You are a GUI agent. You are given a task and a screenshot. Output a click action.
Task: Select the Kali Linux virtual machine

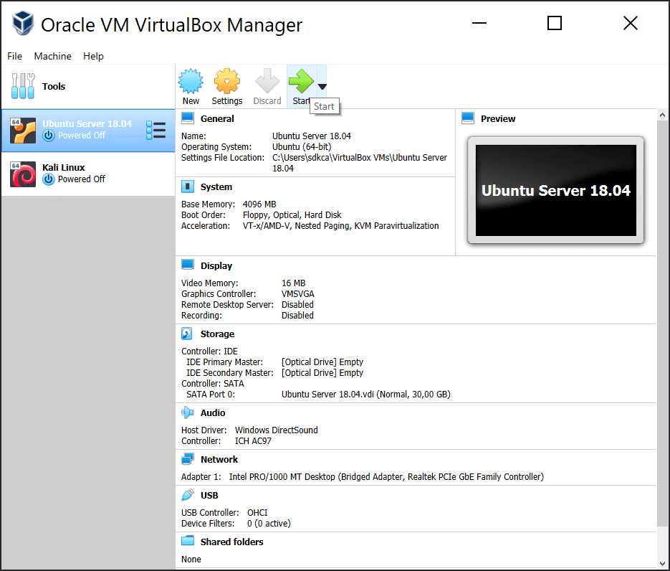point(79,173)
